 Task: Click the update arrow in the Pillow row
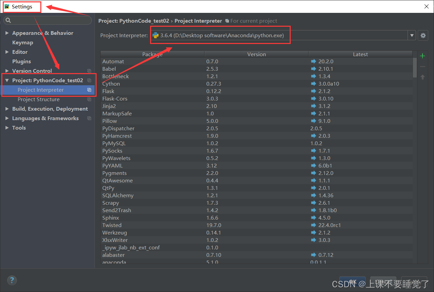point(313,121)
